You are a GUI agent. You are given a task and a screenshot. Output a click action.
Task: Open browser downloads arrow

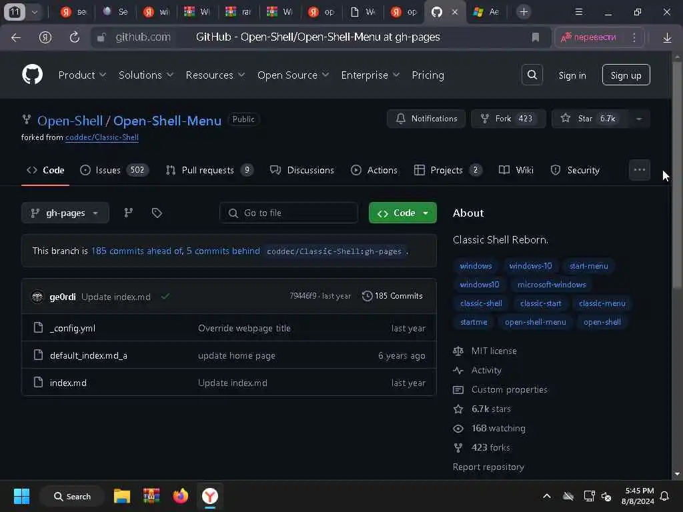[x=667, y=37]
